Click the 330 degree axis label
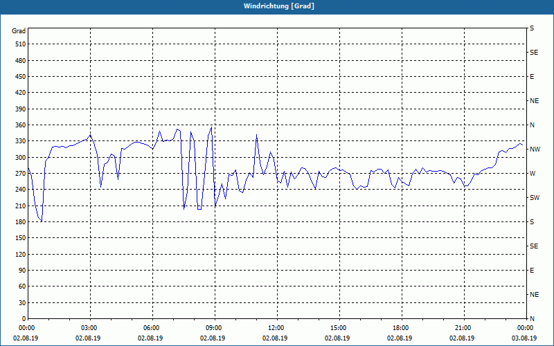 click(x=21, y=141)
